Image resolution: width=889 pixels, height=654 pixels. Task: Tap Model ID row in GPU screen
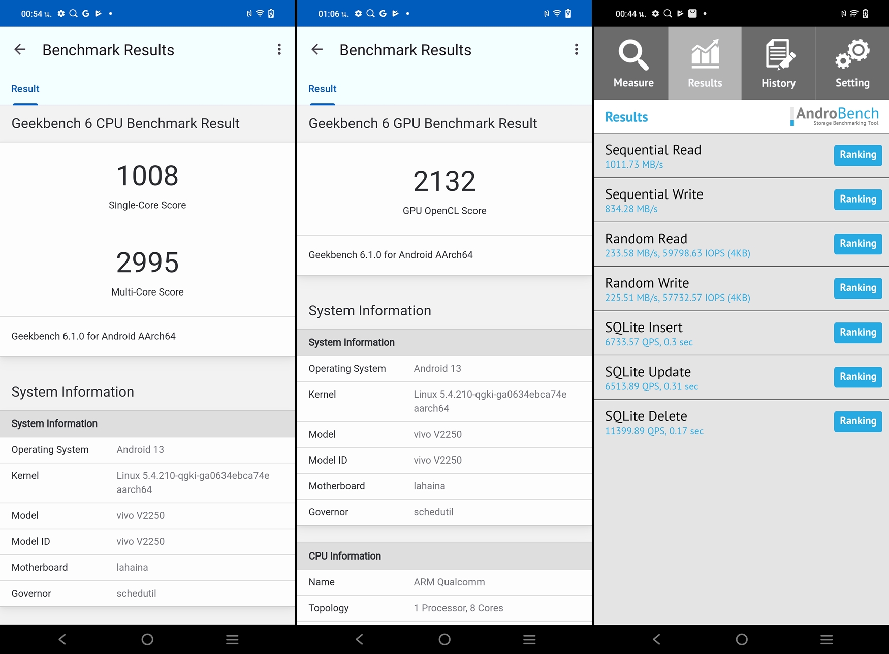click(x=444, y=461)
